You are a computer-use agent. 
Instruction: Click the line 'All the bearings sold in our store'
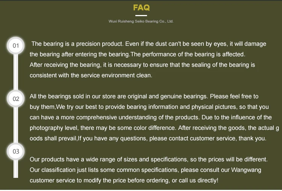click(x=144, y=96)
